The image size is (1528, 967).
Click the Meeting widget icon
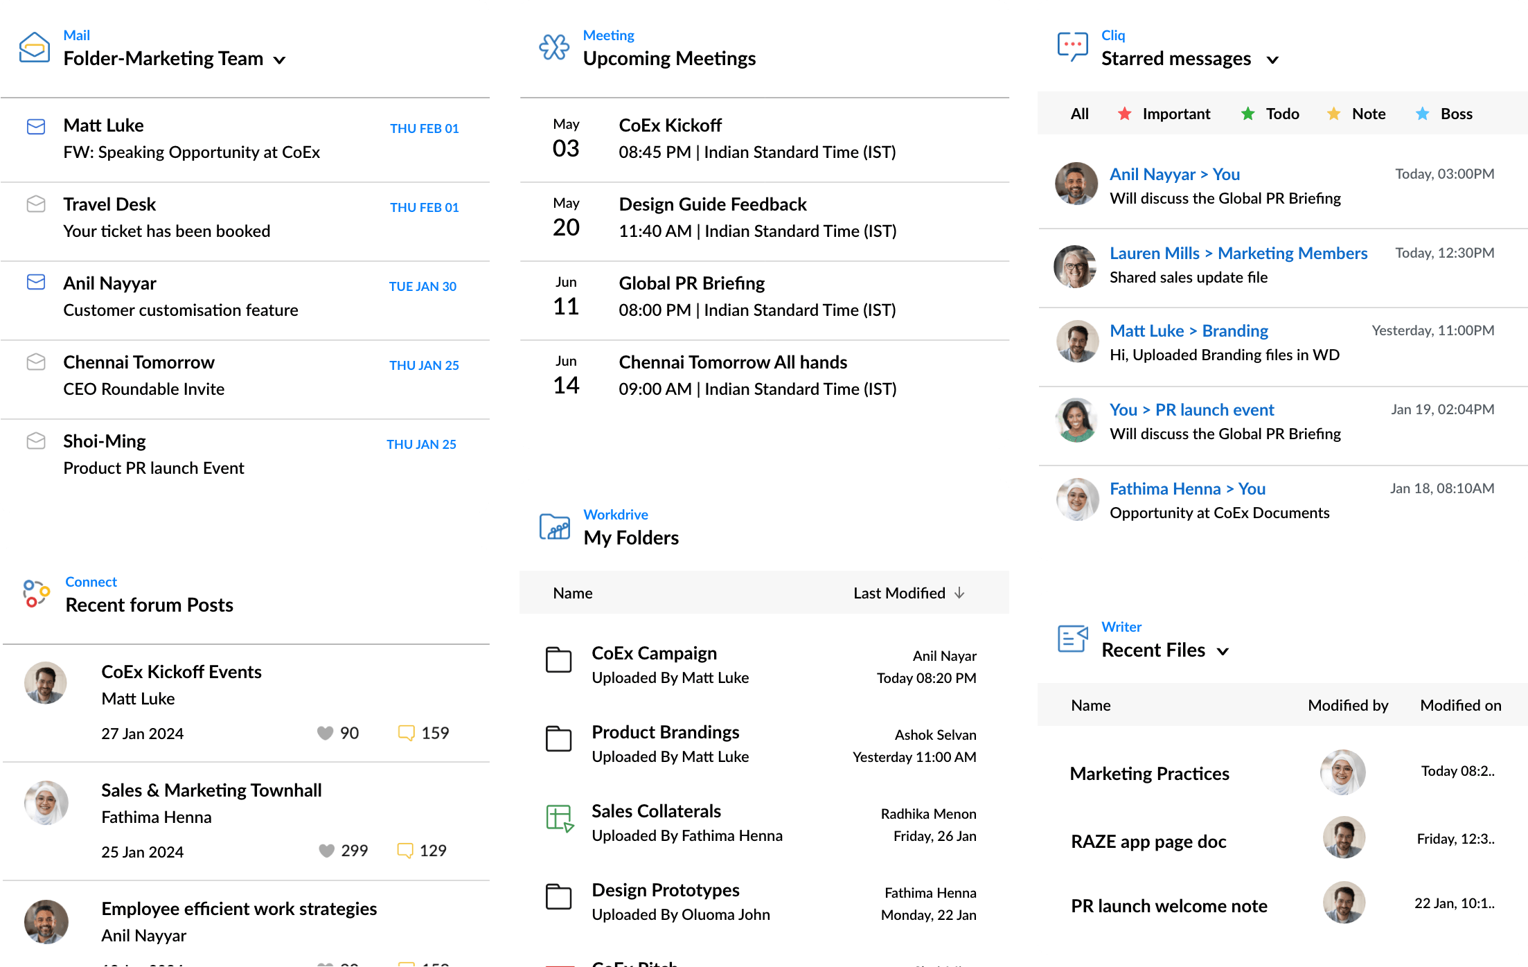(554, 47)
